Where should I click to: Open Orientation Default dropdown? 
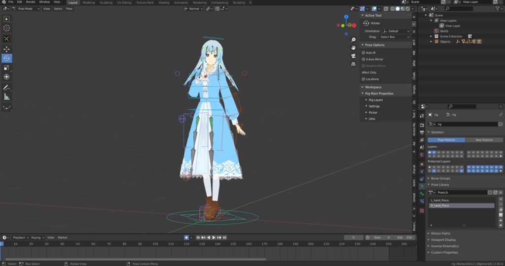[396, 31]
